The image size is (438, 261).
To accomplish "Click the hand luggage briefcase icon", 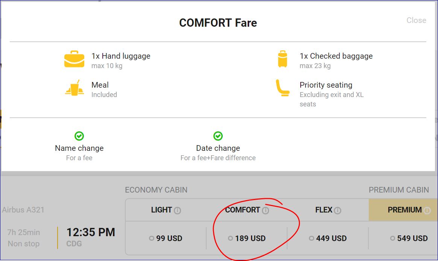I will [74, 59].
